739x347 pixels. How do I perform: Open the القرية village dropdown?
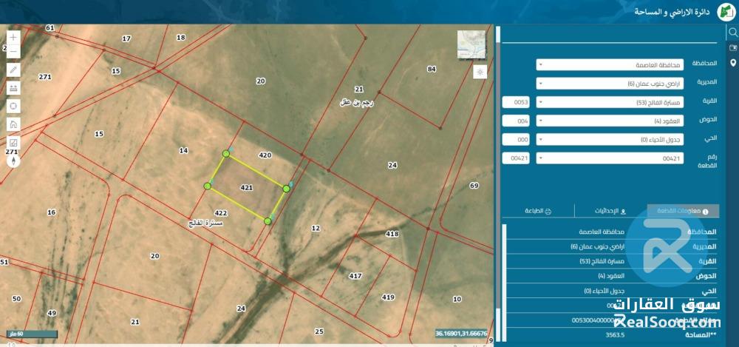coord(610,102)
